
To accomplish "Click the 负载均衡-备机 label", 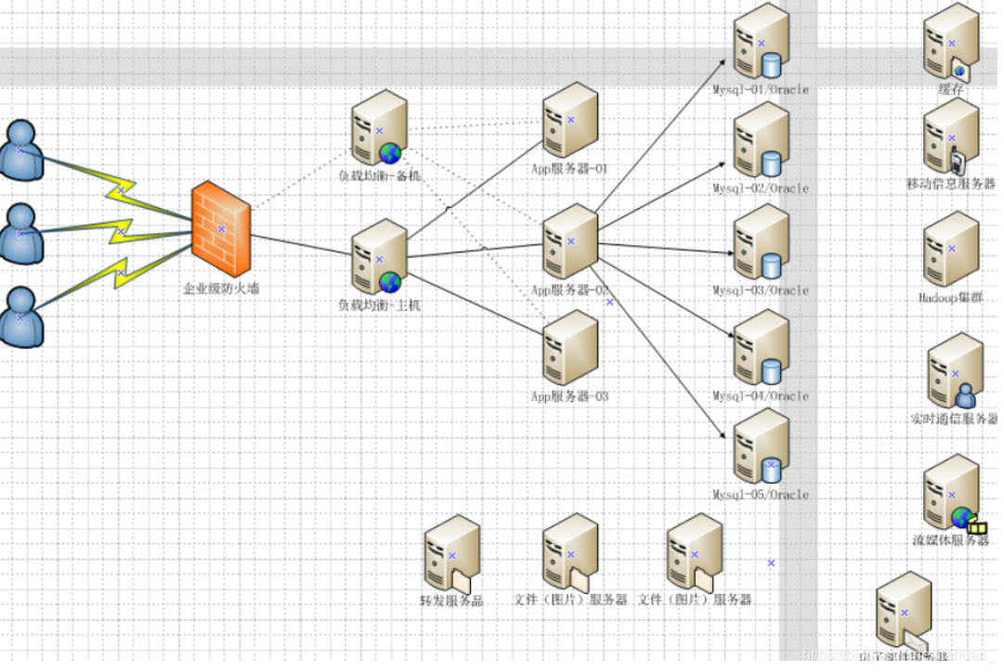I will click(379, 175).
